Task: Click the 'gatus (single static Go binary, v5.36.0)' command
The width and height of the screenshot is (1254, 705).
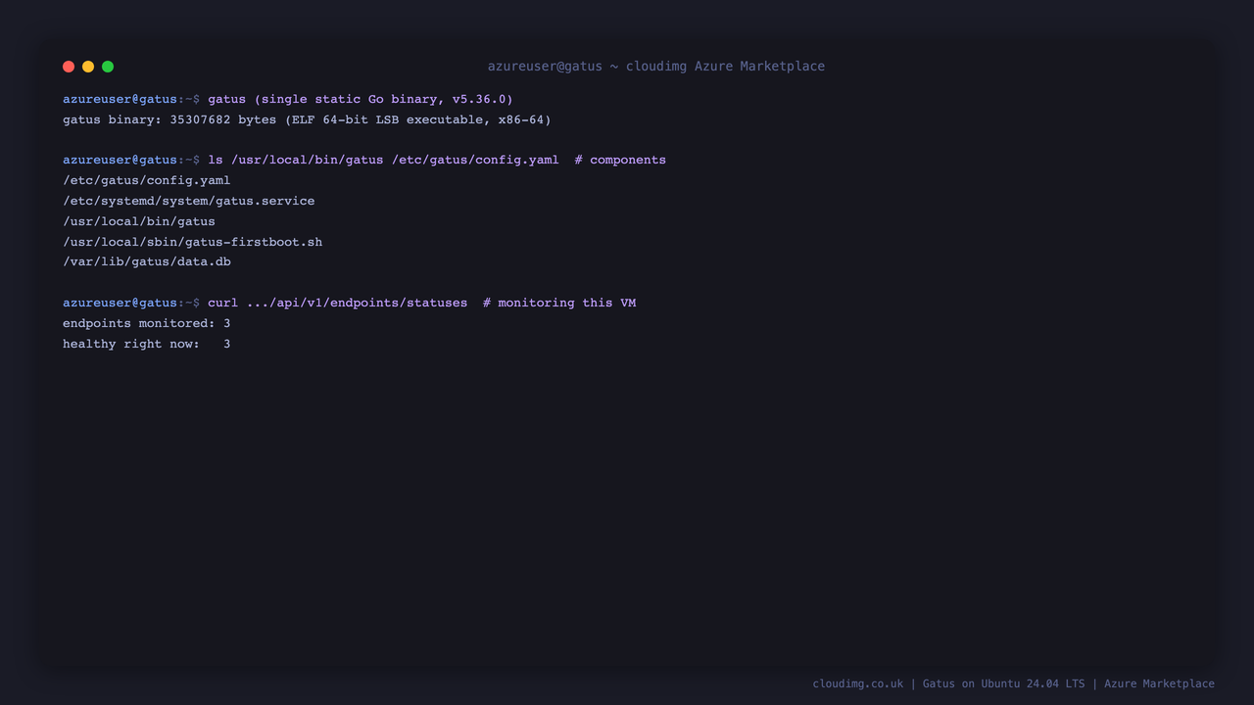Action: [361, 99]
